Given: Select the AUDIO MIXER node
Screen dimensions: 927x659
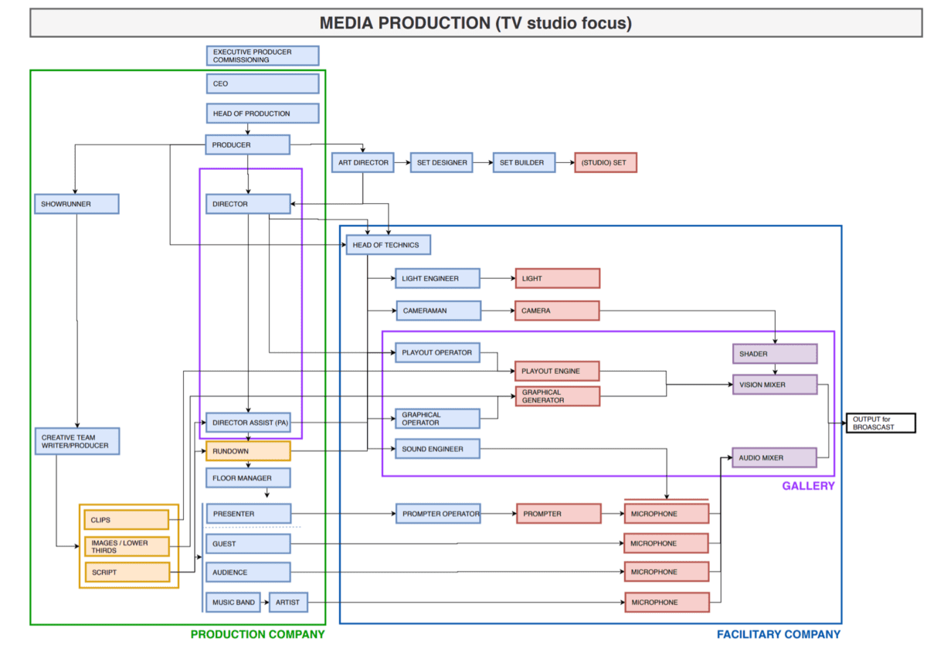Looking at the screenshot, I should point(773,457).
